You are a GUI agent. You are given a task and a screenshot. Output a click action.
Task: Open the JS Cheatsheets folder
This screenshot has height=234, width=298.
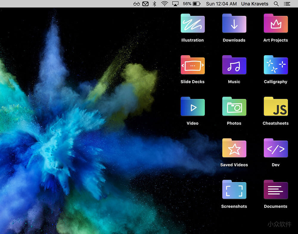[275, 106]
